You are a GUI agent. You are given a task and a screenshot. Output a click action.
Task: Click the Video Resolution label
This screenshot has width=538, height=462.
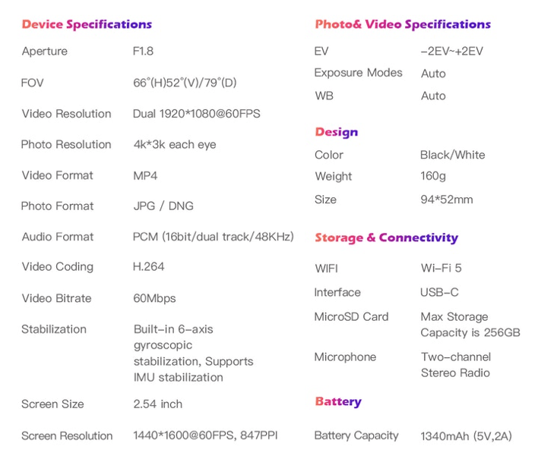point(67,114)
